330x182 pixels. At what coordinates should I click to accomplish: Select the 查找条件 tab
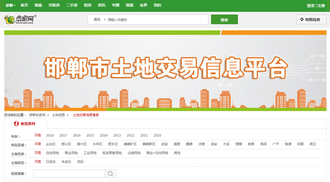tap(25, 124)
